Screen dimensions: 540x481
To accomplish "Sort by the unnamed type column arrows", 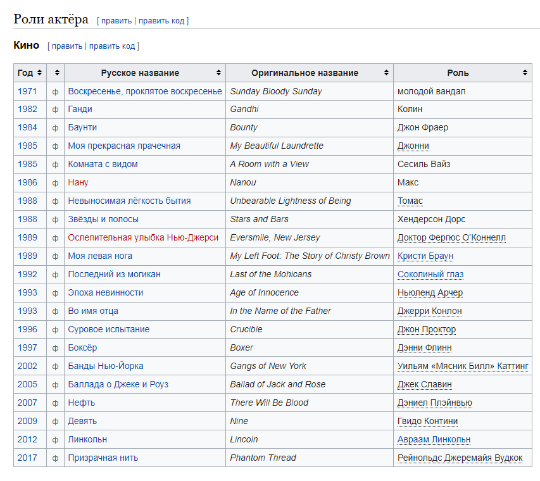I will [x=57, y=73].
